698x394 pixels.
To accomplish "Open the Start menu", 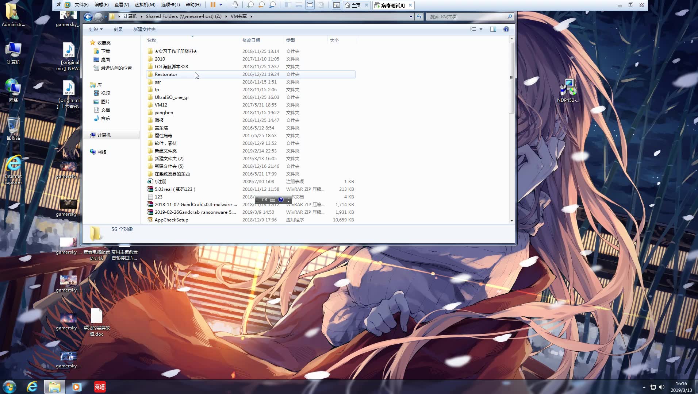I will 9,387.
